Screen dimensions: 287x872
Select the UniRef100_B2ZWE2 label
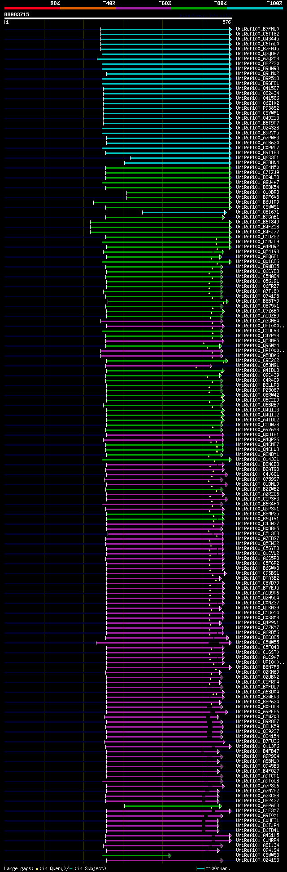pyautogui.click(x=257, y=489)
